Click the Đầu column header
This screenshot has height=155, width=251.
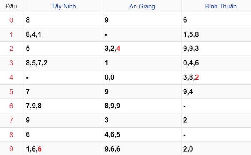point(12,6)
